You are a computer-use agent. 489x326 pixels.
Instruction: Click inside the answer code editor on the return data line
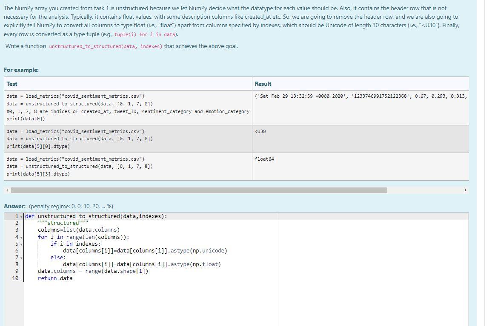(x=55, y=278)
